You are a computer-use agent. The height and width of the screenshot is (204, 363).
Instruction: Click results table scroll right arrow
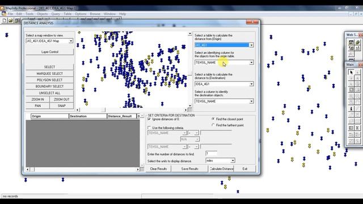coord(138,169)
